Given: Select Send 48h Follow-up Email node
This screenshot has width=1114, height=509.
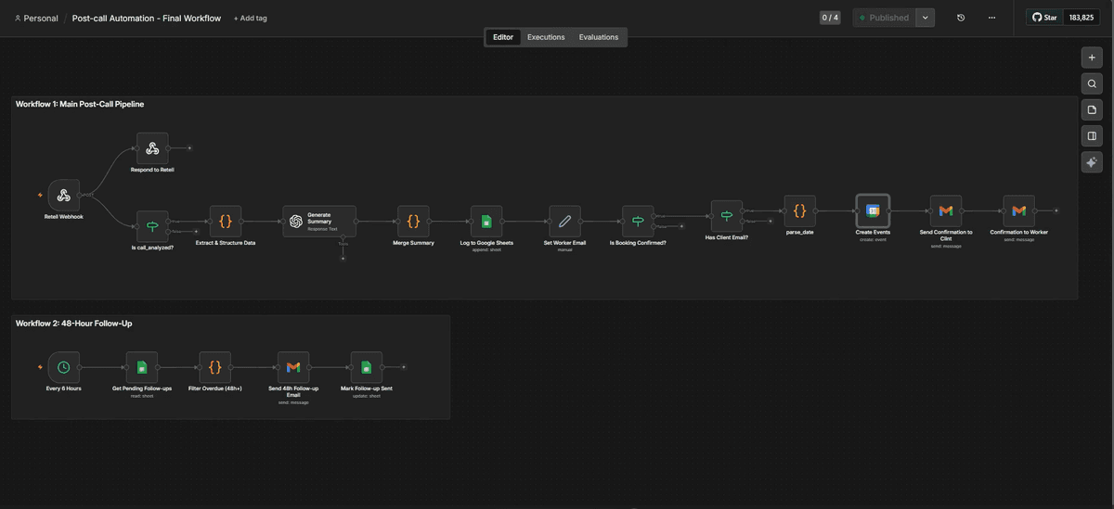Looking at the screenshot, I should [293, 367].
